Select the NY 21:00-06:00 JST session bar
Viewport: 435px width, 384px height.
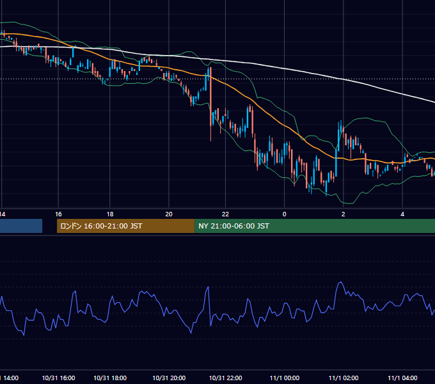[x=315, y=226]
